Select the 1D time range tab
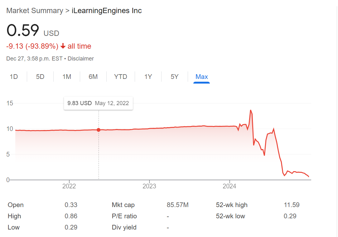The height and width of the screenshot is (237, 338). 14,77
